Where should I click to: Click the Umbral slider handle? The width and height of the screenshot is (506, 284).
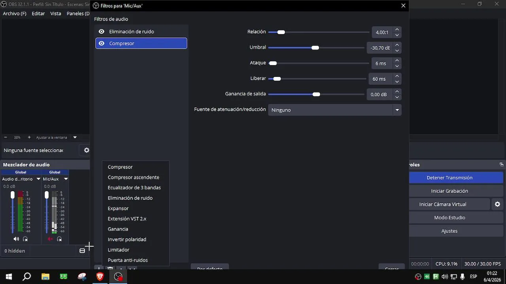315,48
